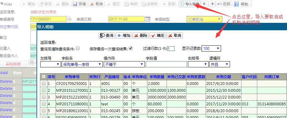Sort by 采购交期 column header
This screenshot has height=118, width=287.
tap(223, 77)
